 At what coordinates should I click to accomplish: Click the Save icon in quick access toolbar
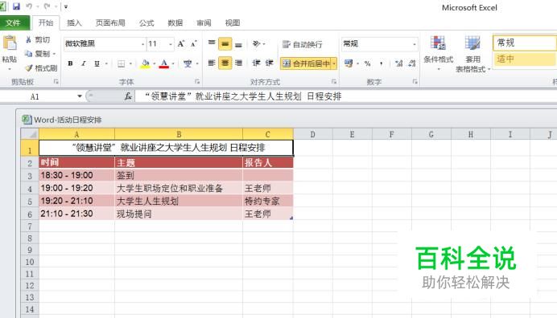(16, 6)
